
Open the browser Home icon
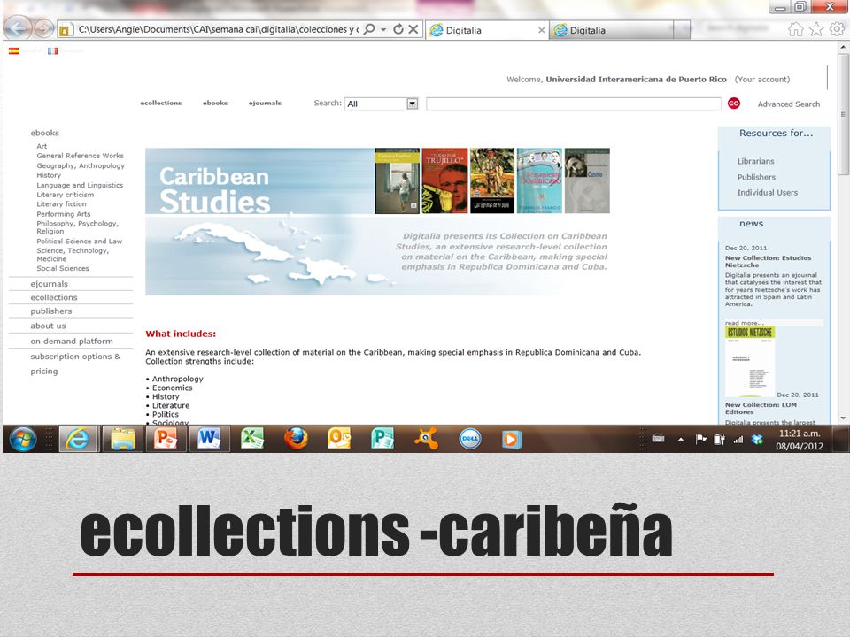[x=795, y=30]
